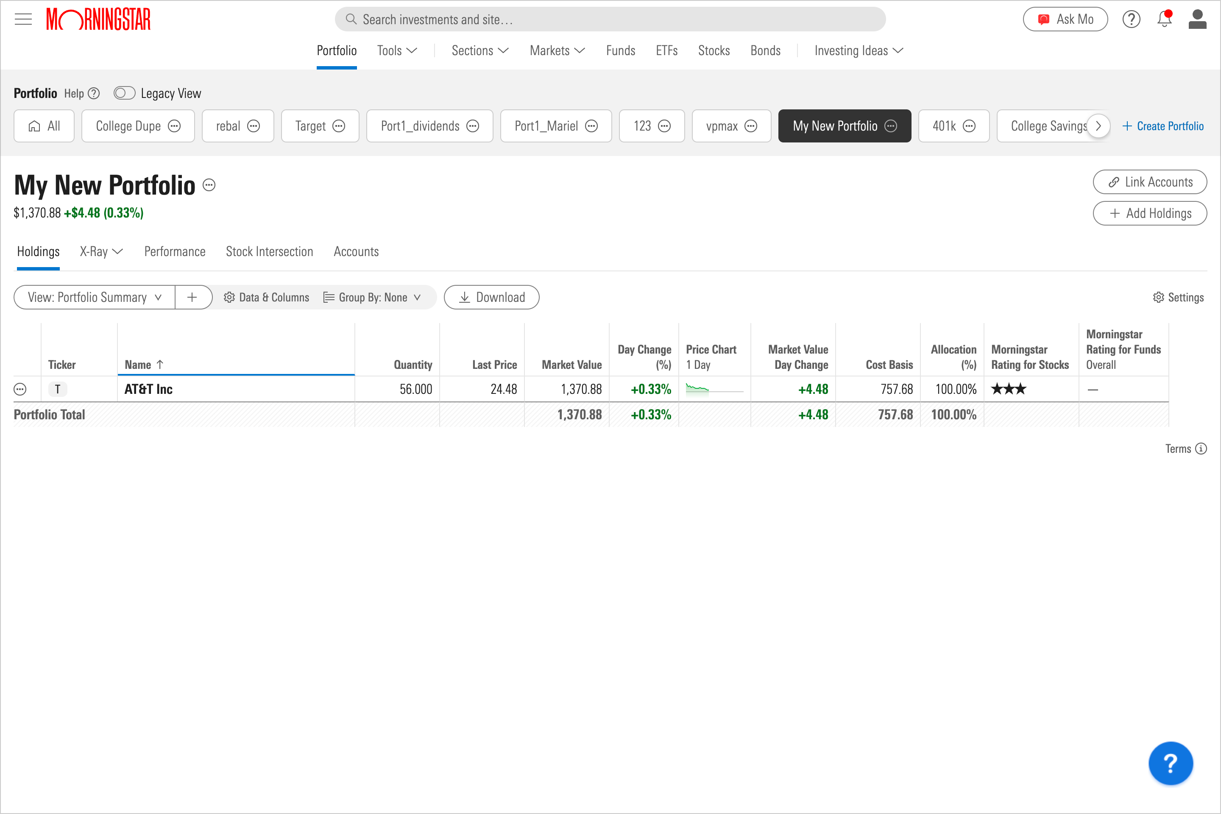Screen dimensions: 1221x814
Task: Expand the Sections menu
Action: pyautogui.click(x=479, y=51)
